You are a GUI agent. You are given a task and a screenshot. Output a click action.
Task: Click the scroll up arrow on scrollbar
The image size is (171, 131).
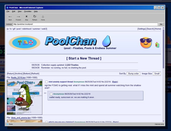click(163, 28)
